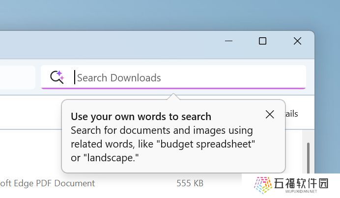Focus the Search Downloads text field
This screenshot has height=198, width=340.
tap(173, 77)
